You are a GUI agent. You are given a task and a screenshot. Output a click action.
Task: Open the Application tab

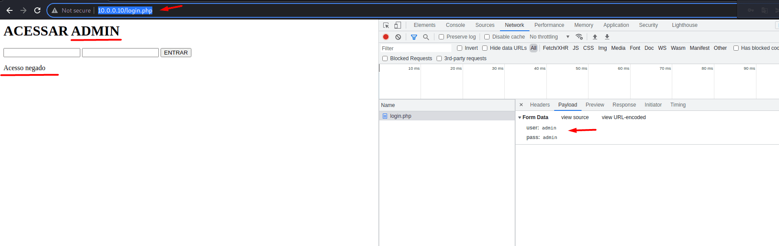[x=616, y=25]
